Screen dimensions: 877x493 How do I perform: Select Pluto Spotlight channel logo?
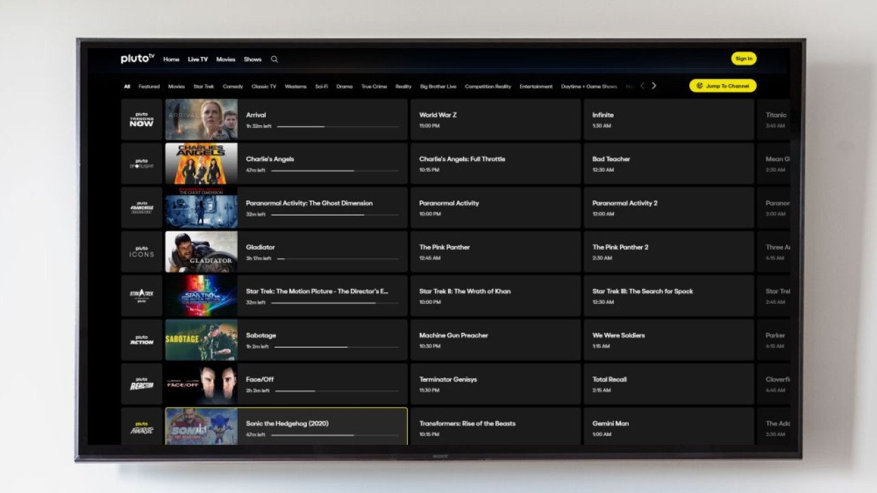[142, 164]
